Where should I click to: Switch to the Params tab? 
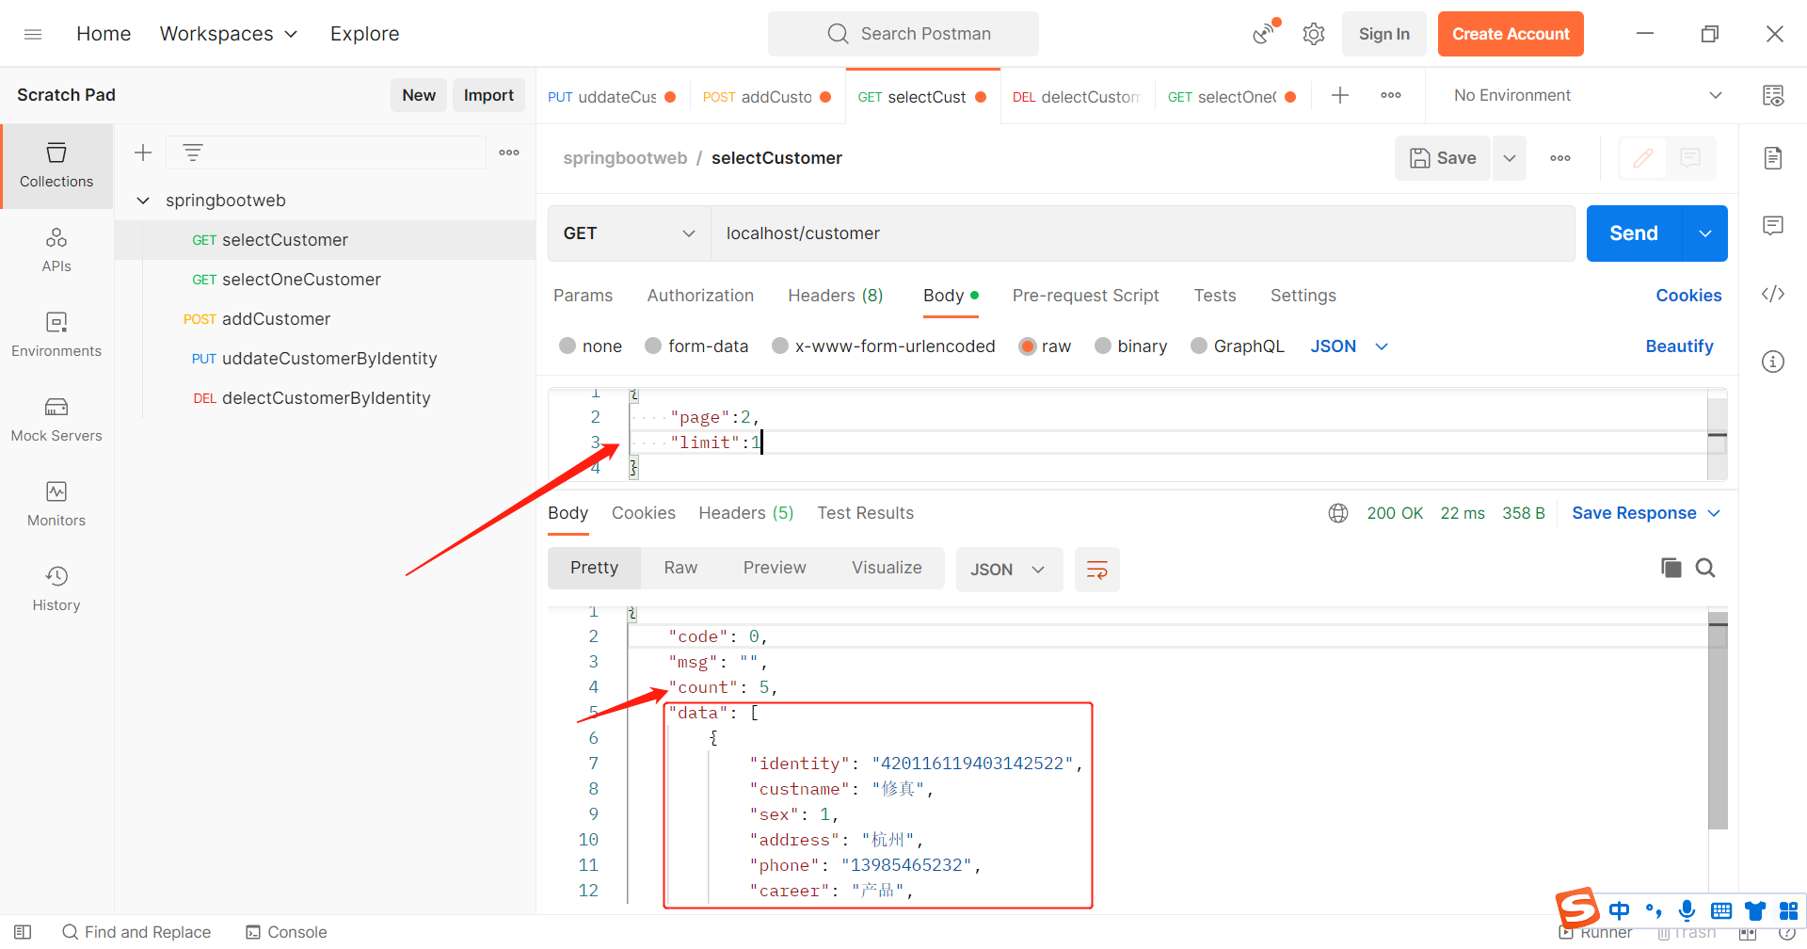pyautogui.click(x=583, y=296)
